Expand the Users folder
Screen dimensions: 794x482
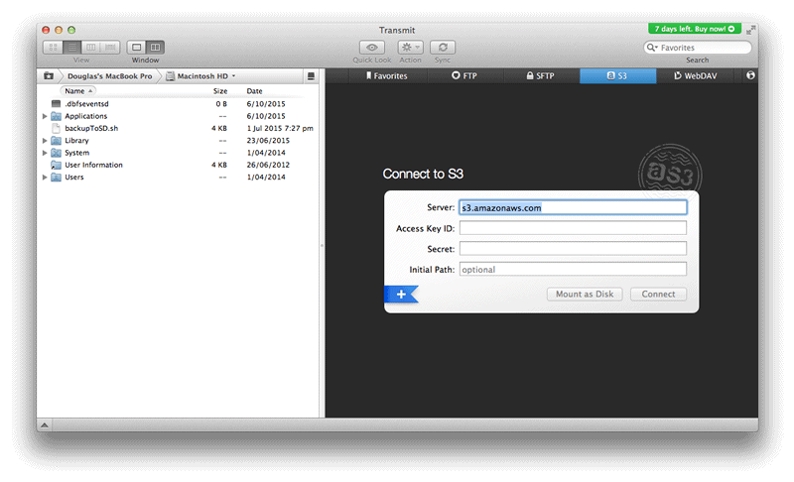click(45, 177)
